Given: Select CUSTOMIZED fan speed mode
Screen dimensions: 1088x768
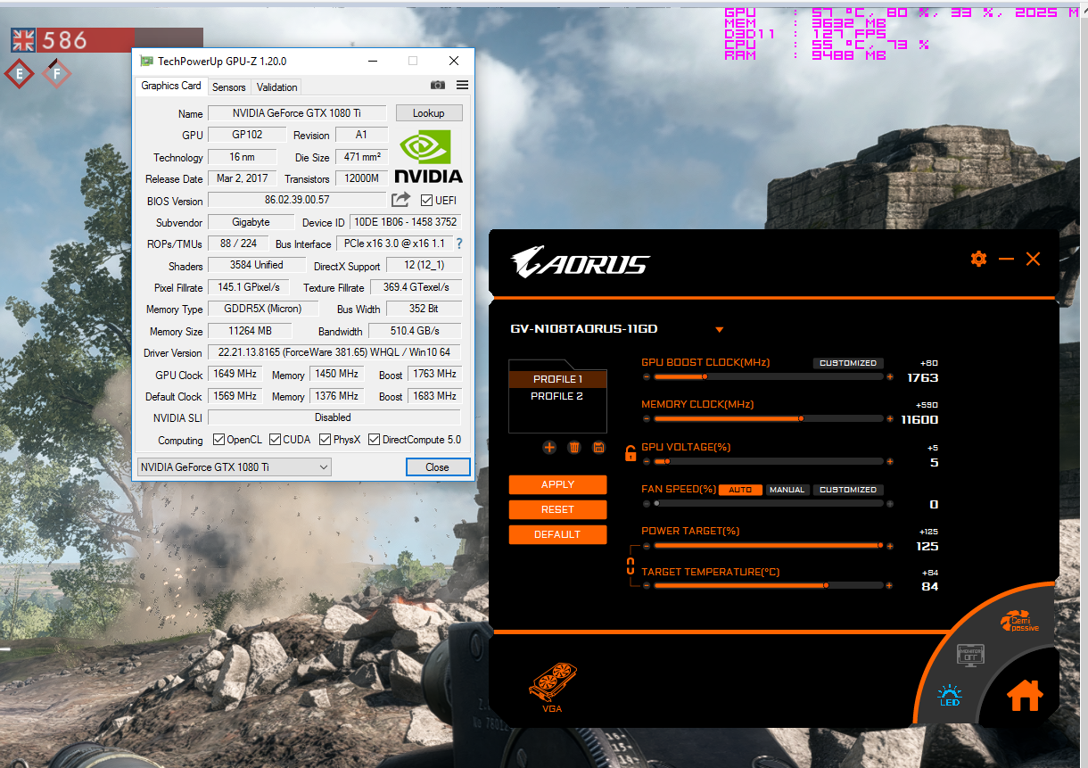Looking at the screenshot, I should pos(848,490).
